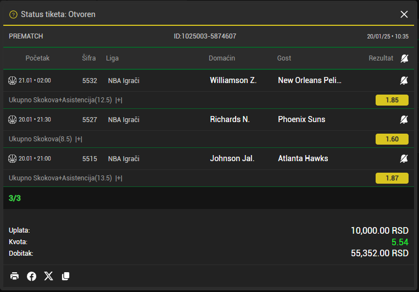
Task: Click the ticket ID 1025003-5874607
Action: click(205, 36)
